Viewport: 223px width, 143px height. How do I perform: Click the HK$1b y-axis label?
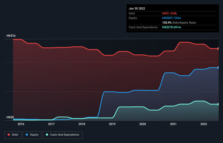pos(11,36)
